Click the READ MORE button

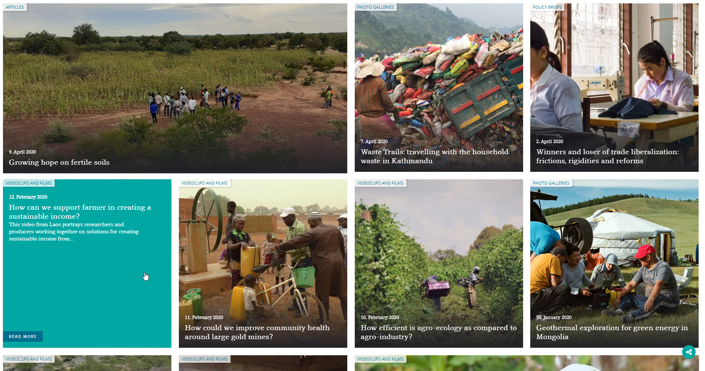click(x=23, y=336)
